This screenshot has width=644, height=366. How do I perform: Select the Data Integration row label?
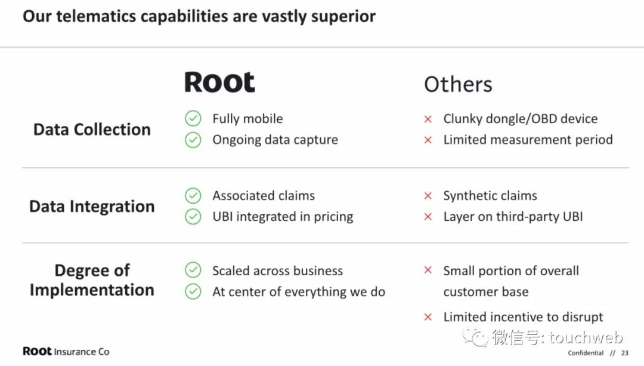(92, 207)
